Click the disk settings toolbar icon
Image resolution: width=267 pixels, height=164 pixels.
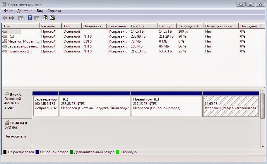52,18
